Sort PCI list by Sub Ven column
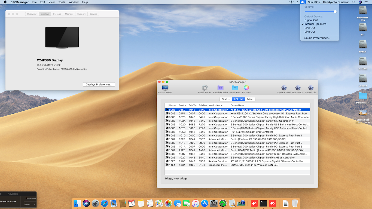This screenshot has height=209, width=372. coord(193,105)
